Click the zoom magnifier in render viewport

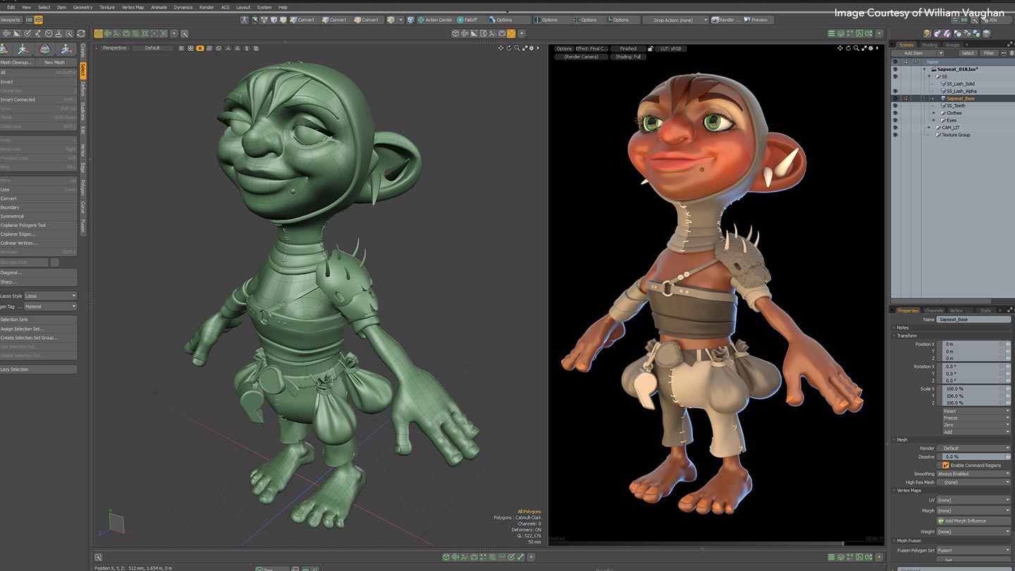[x=855, y=48]
